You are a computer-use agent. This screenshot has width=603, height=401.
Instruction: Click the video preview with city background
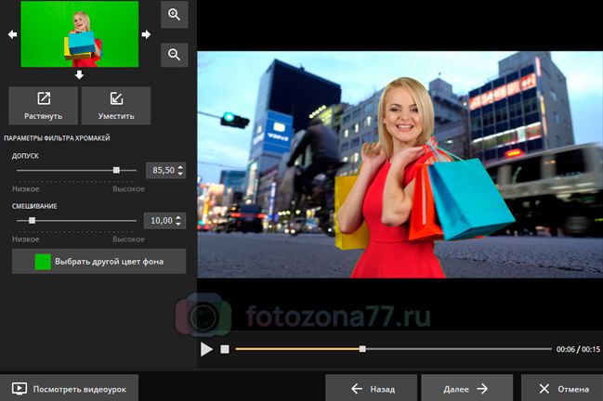[400, 164]
